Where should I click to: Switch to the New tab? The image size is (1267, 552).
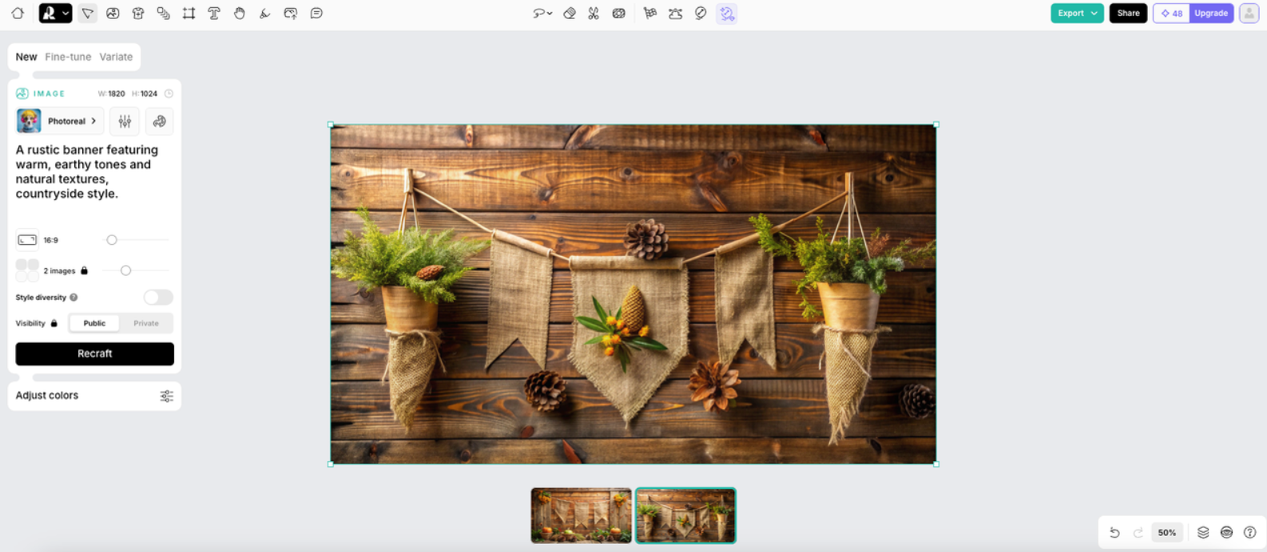(26, 57)
